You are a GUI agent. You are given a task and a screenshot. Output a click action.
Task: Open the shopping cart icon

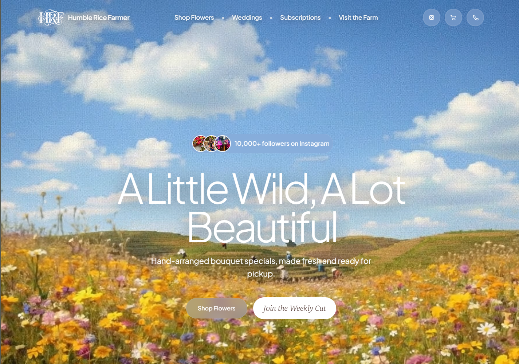click(x=453, y=17)
